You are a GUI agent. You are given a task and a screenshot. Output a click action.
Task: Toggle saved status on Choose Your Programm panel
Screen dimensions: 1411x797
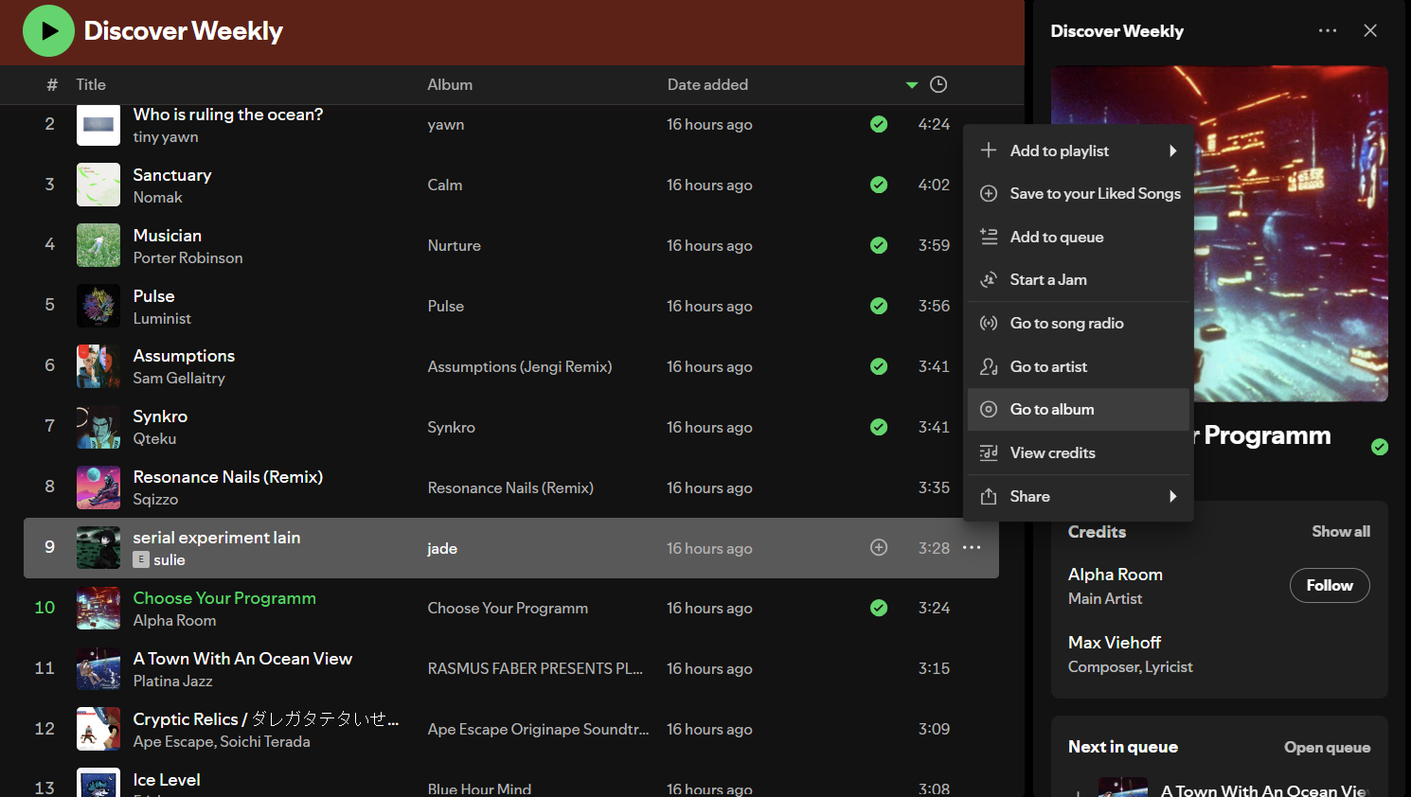(1380, 446)
